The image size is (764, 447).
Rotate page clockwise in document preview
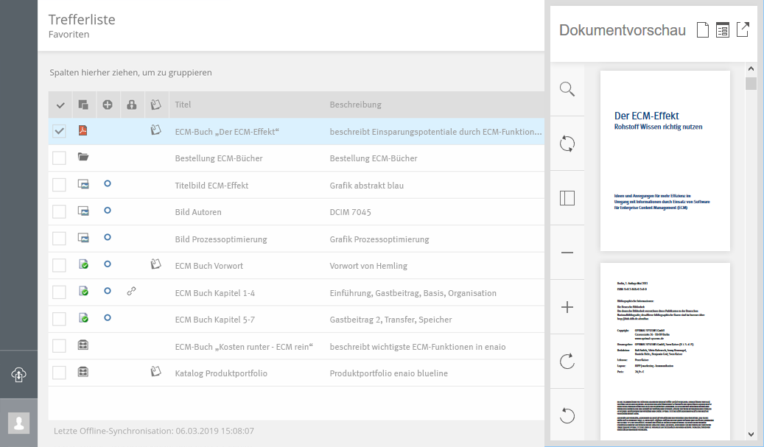[x=567, y=362]
